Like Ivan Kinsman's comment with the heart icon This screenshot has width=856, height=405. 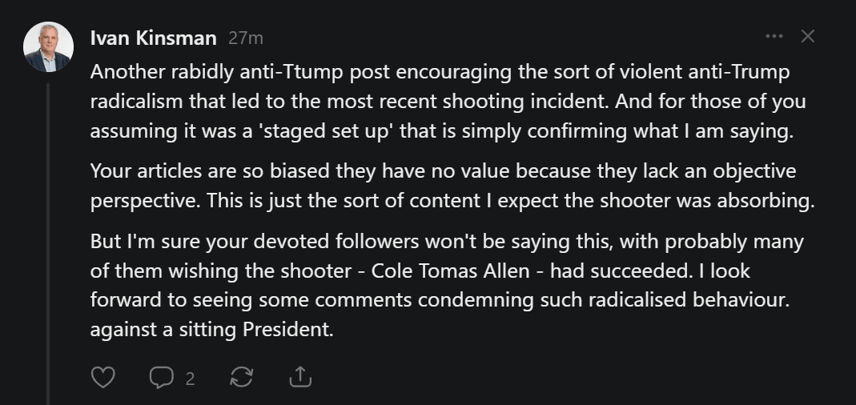pyautogui.click(x=102, y=377)
